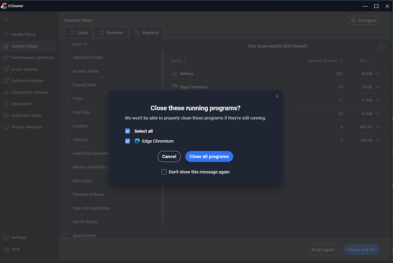Viewport: 393px width, 263px height.
Task: Check the Firewall Rules checkbox
Action: (x=65, y=85)
